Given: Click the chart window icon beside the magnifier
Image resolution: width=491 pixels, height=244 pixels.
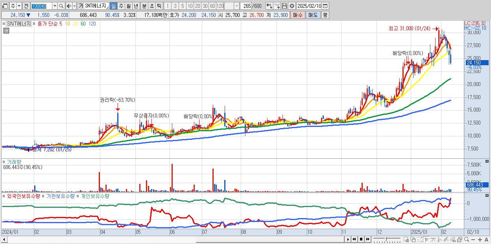Looking at the screenshot, I should (x=460, y=240).
